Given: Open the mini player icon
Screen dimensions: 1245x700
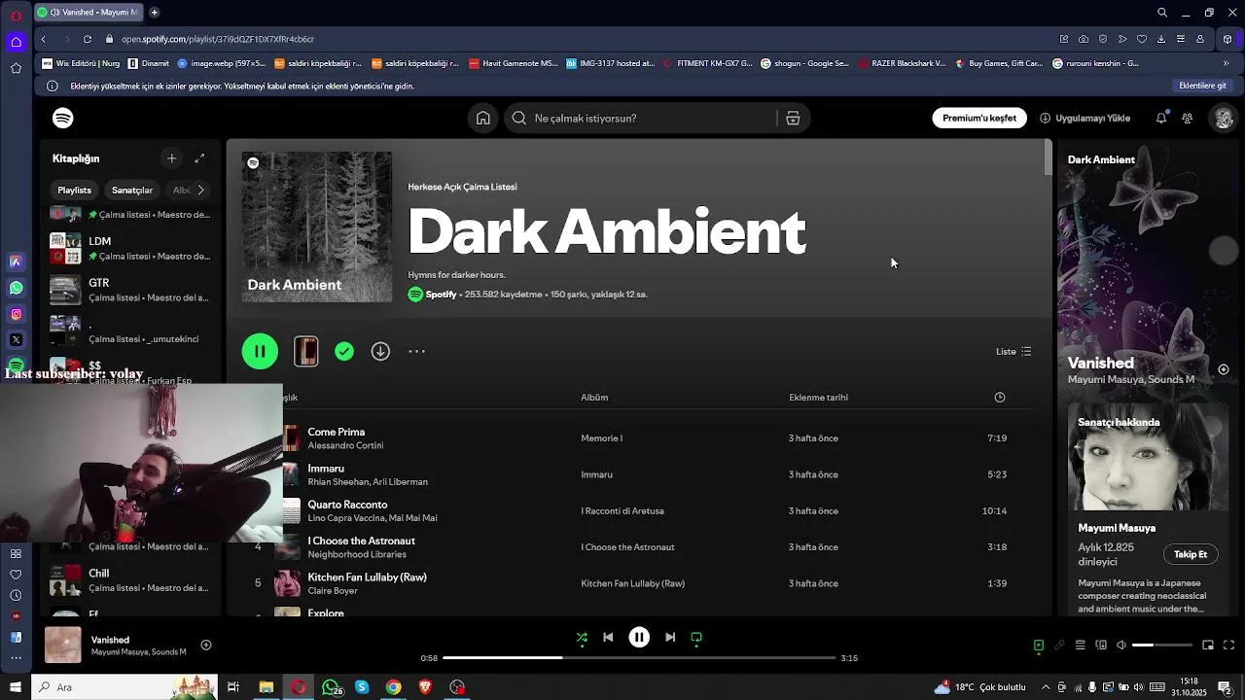Looking at the screenshot, I should (x=1208, y=645).
